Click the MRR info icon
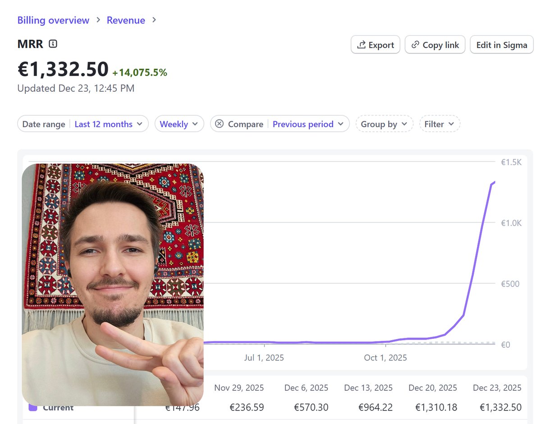This screenshot has width=541, height=424. click(x=53, y=44)
